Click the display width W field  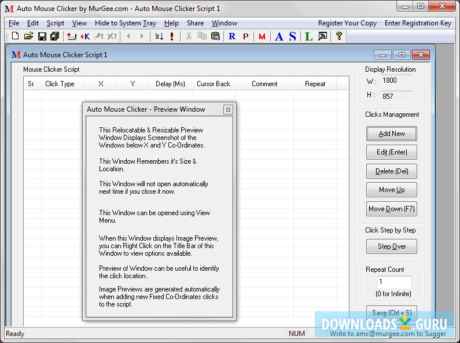pyautogui.click(x=396, y=80)
